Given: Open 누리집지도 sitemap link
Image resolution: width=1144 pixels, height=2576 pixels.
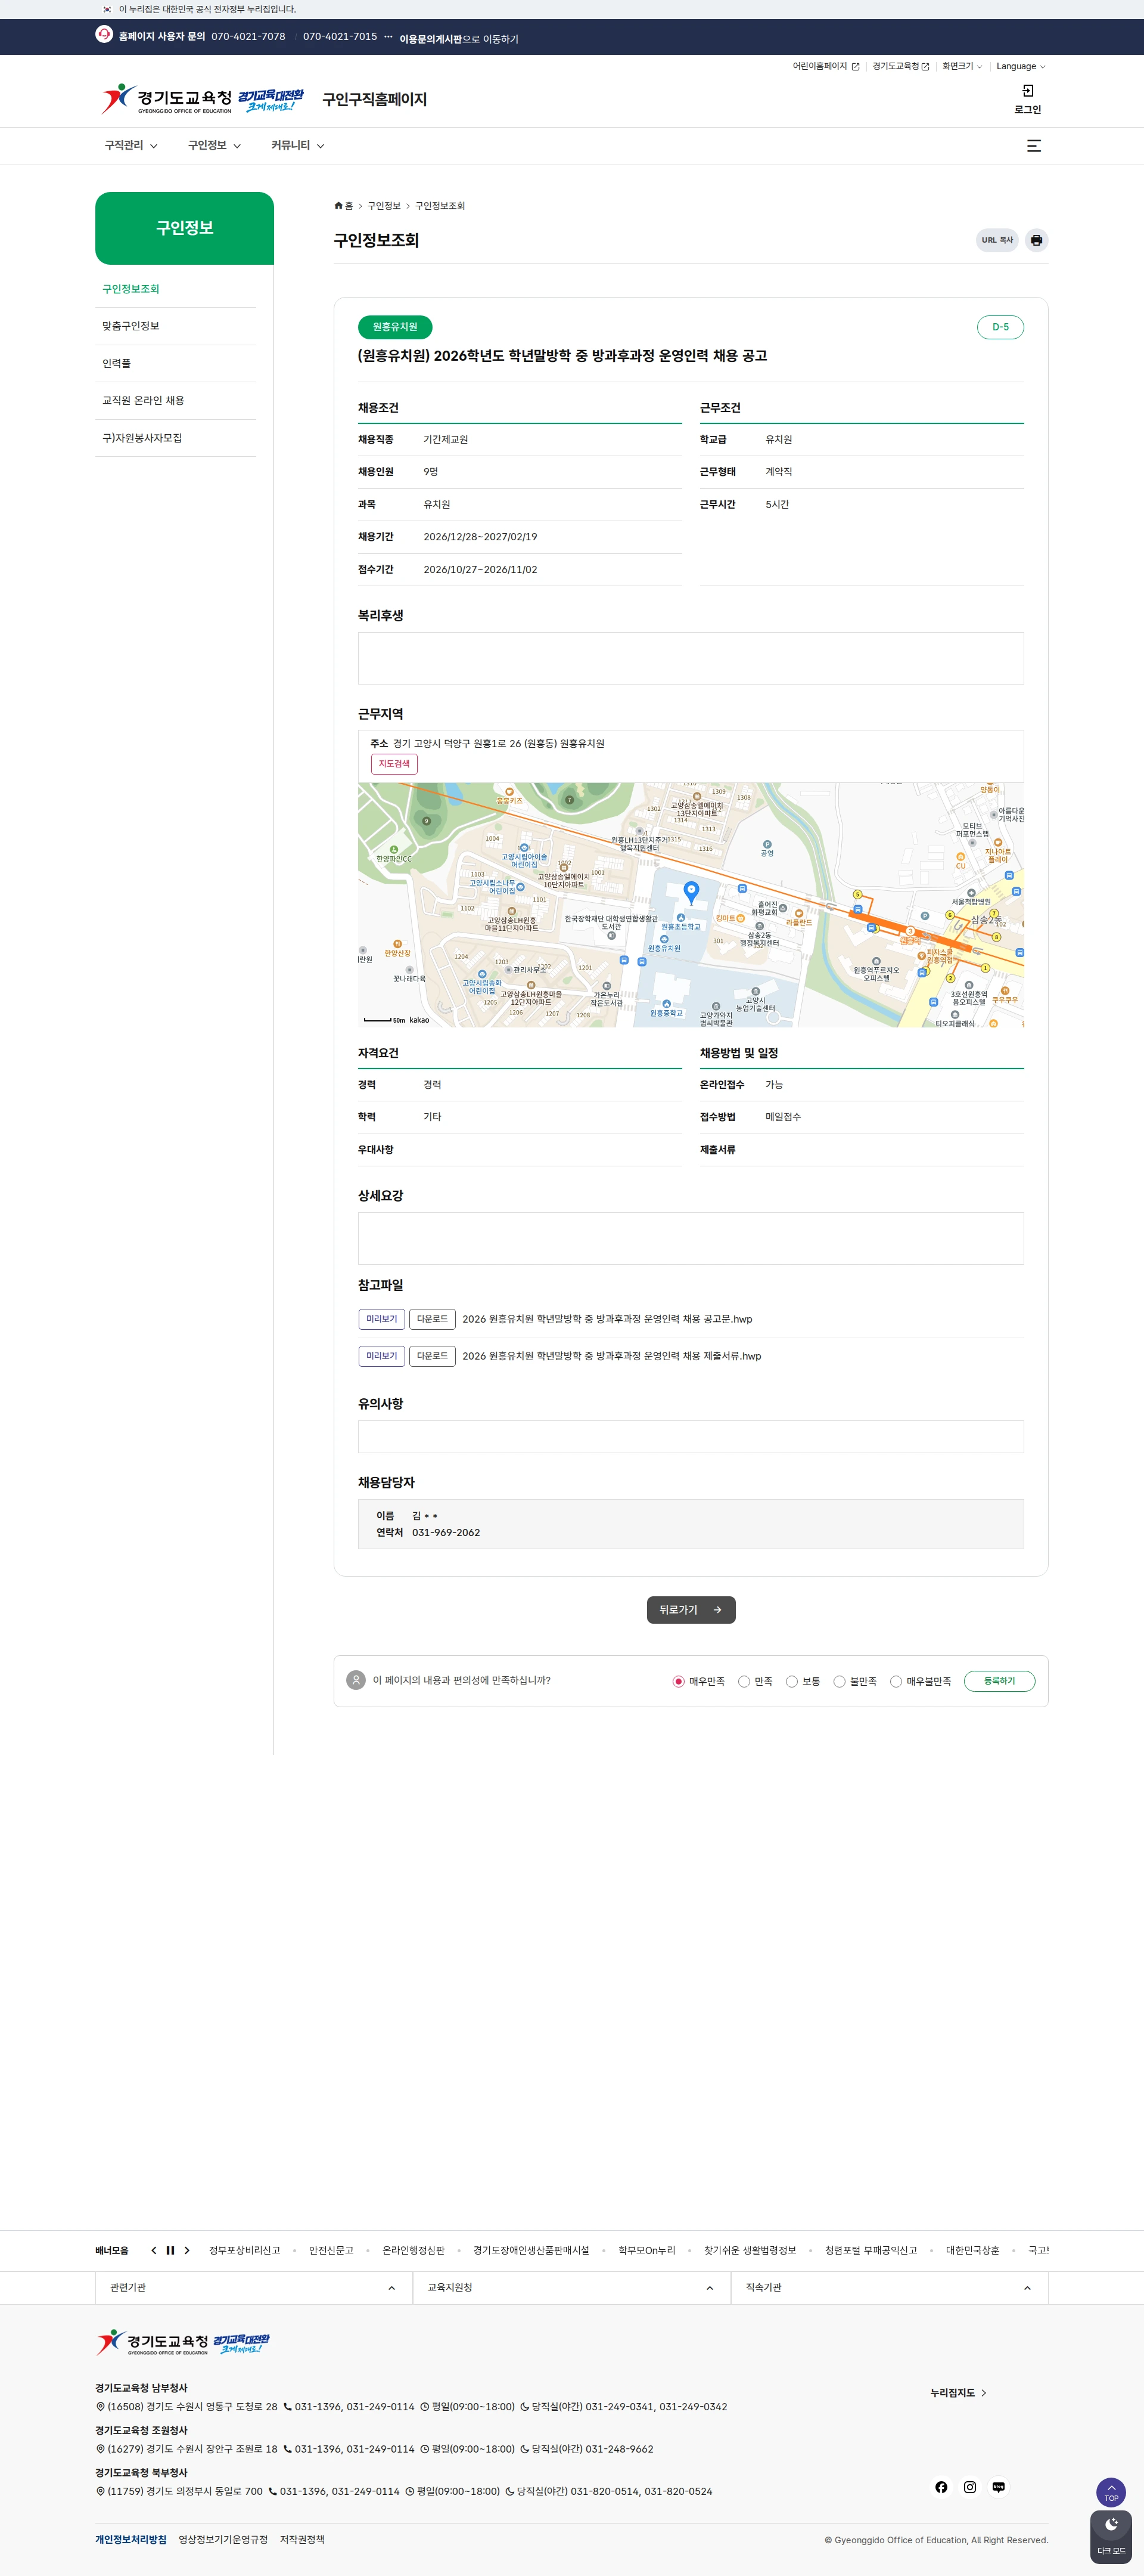Looking at the screenshot, I should [958, 2393].
